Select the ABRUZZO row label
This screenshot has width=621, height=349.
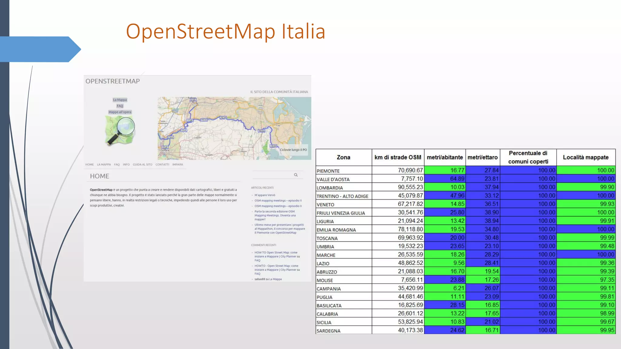coord(327,272)
